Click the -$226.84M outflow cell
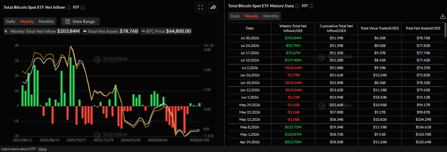The height and width of the screenshot is (152, 447). tap(293, 82)
